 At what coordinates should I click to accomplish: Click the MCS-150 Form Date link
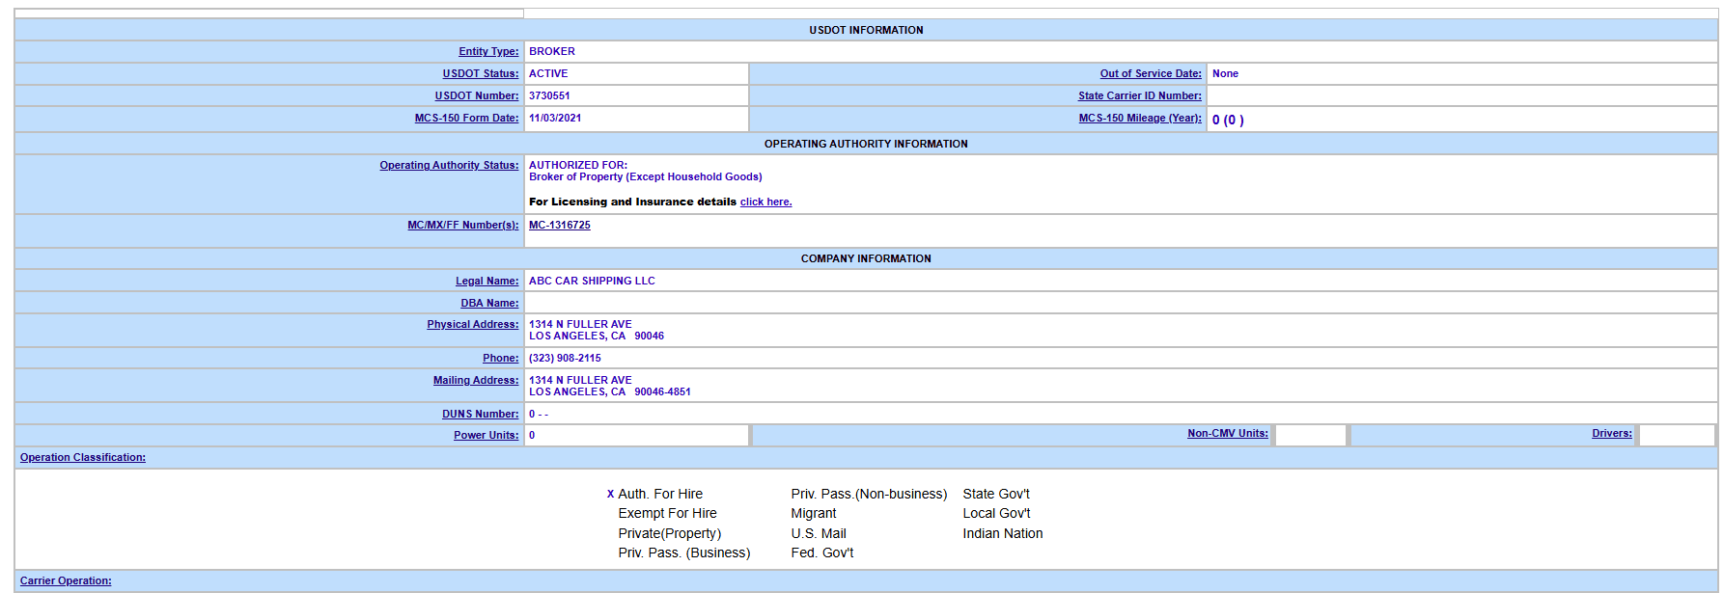point(467,119)
